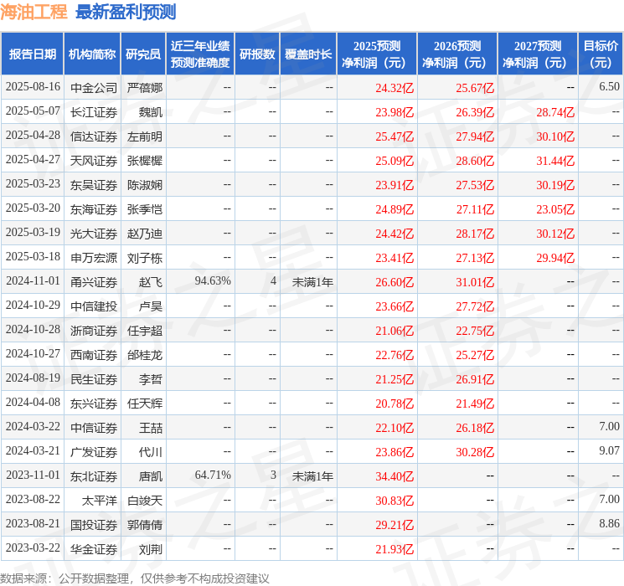This screenshot has height=586, width=624.
Task: Select institution 国投证券
Action: [94, 525]
